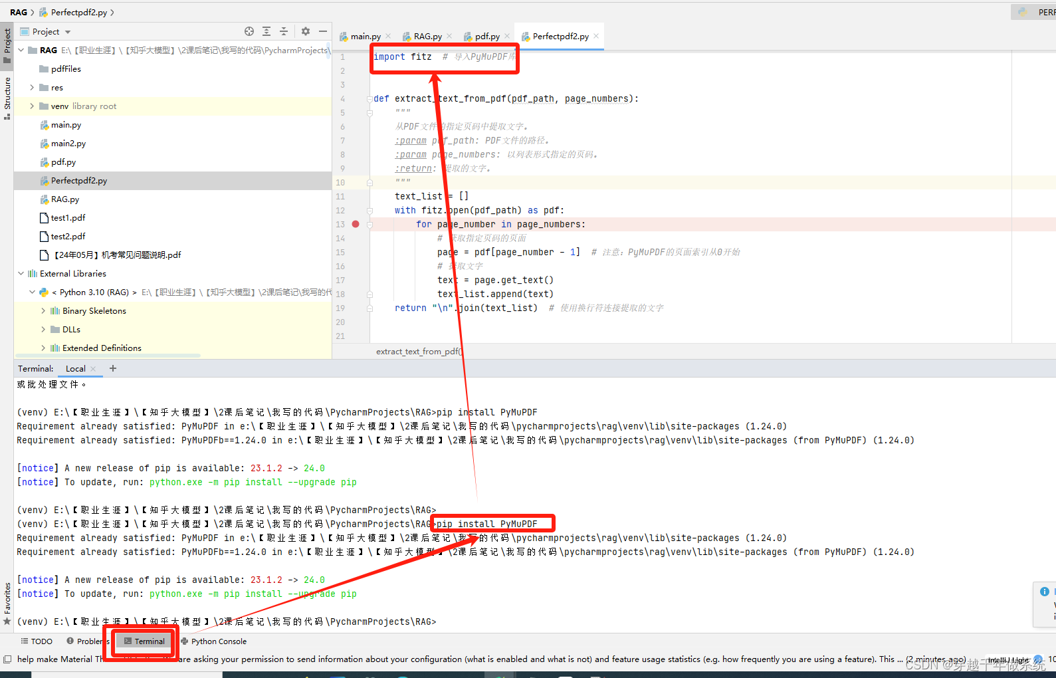Open the TODO tool window
The image size is (1056, 678).
(37, 641)
